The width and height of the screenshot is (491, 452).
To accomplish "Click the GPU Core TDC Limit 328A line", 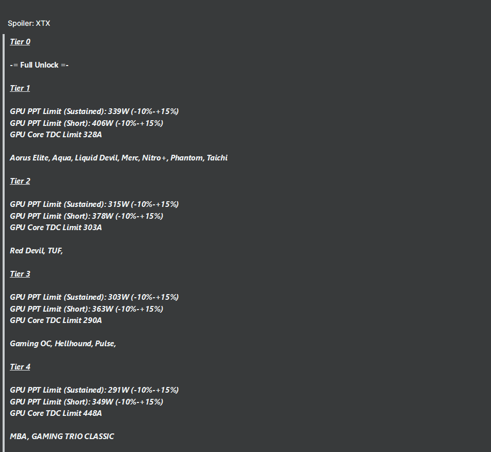I will point(56,135).
